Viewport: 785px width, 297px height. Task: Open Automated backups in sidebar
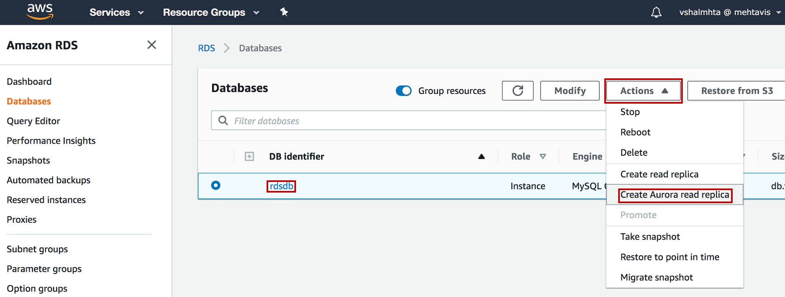(x=48, y=180)
